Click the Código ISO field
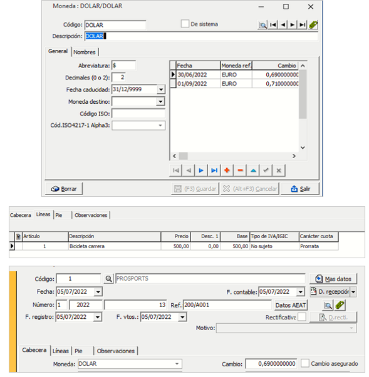The image size is (369, 377). 138,114
